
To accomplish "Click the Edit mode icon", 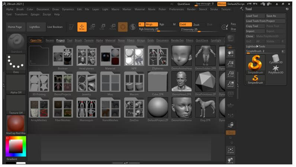I will tap(71, 27).
